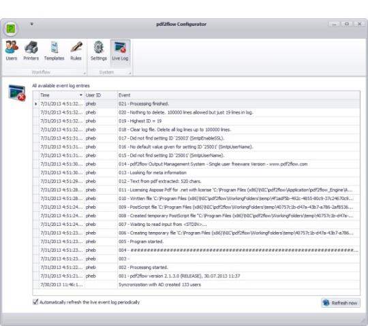Select row 'Syncronization with AD created 133 users'
Image resolution: width=368 pixels, height=326 pixels.
196,284
